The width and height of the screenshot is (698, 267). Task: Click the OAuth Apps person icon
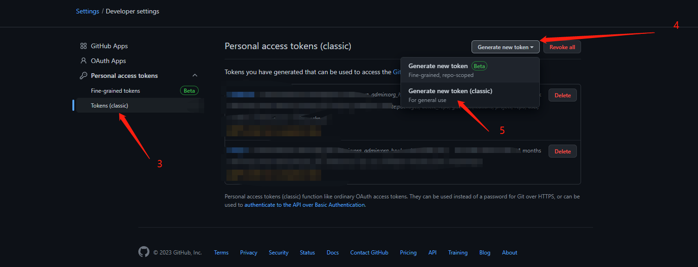pyautogui.click(x=84, y=61)
